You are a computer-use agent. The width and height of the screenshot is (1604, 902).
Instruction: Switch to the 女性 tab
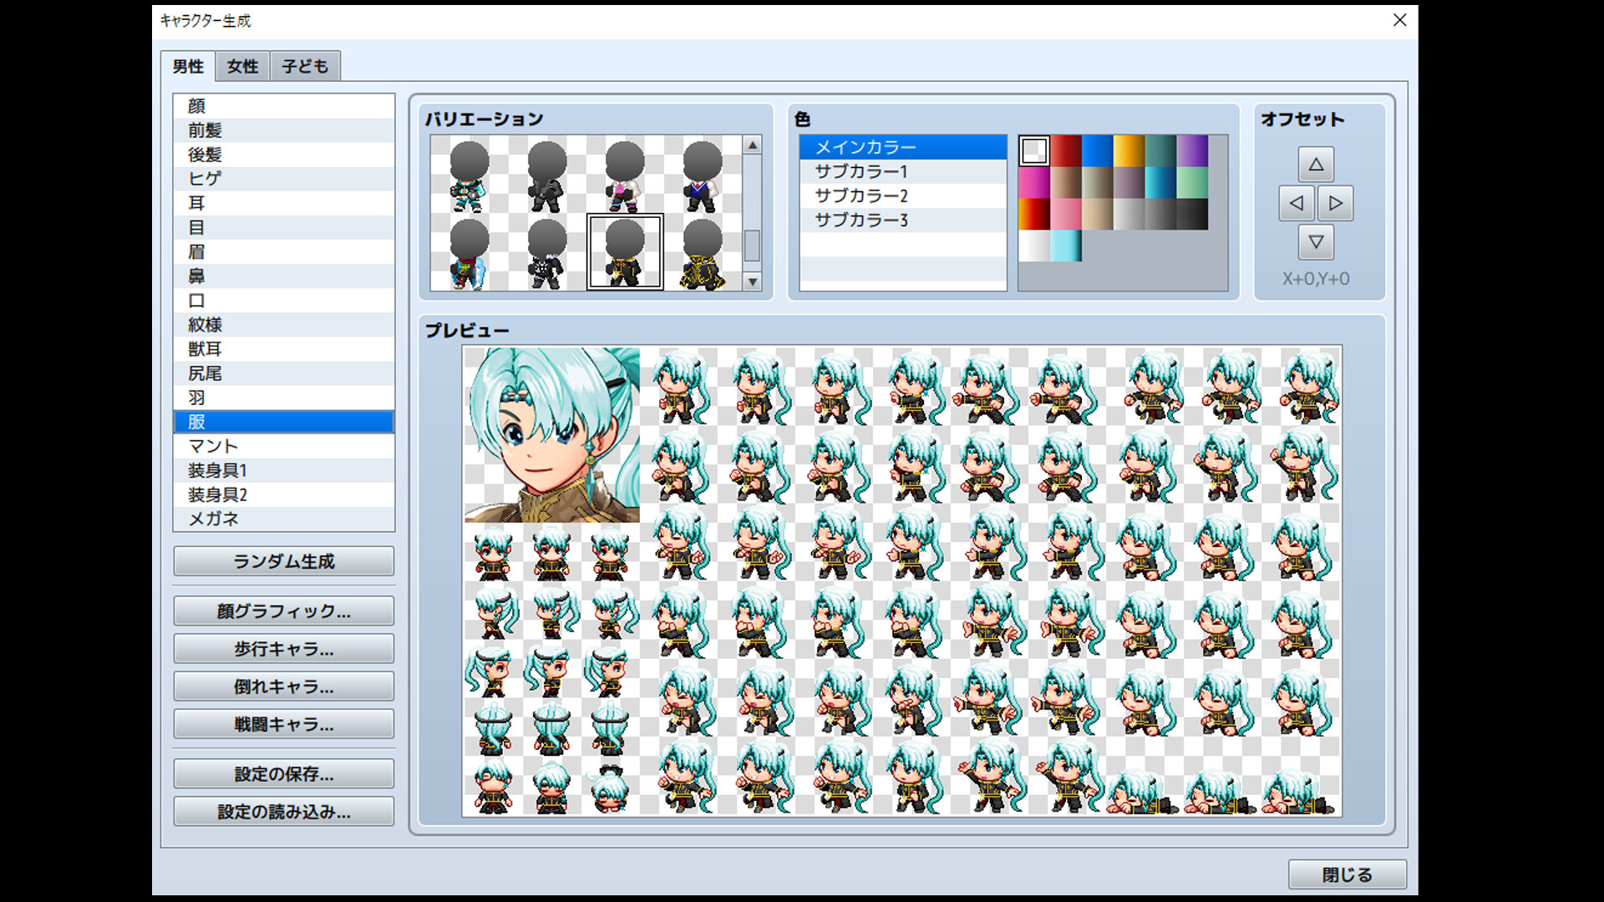click(241, 66)
